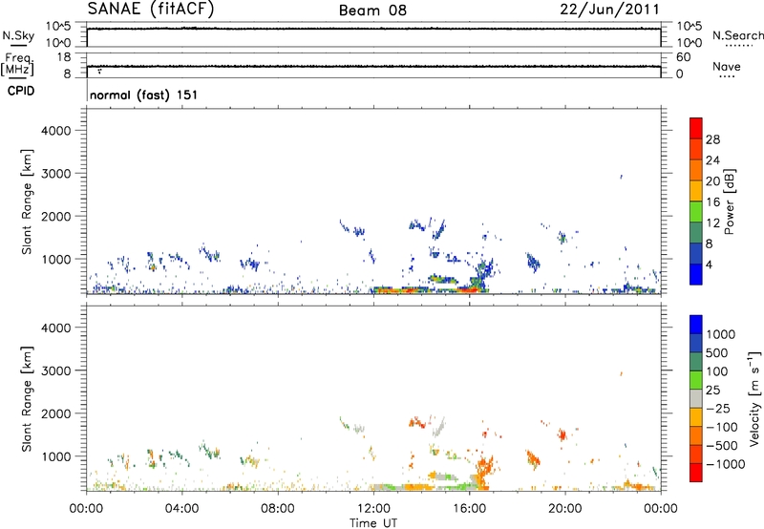Click the date 22/Jun/2011
764x529 pixels.
click(x=609, y=10)
